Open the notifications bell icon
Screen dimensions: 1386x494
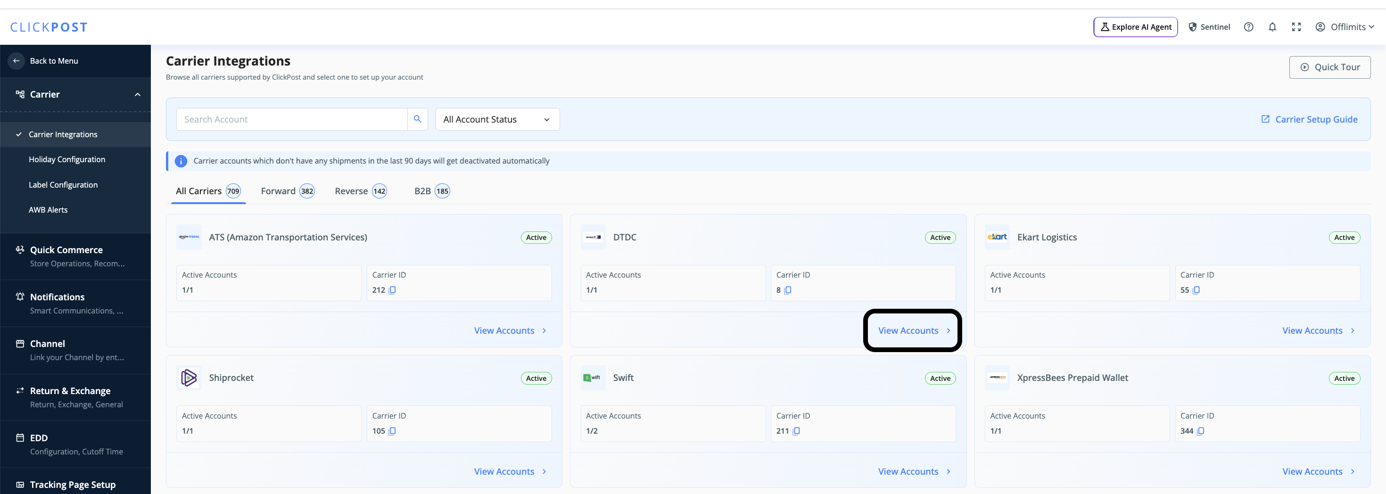[1272, 27]
